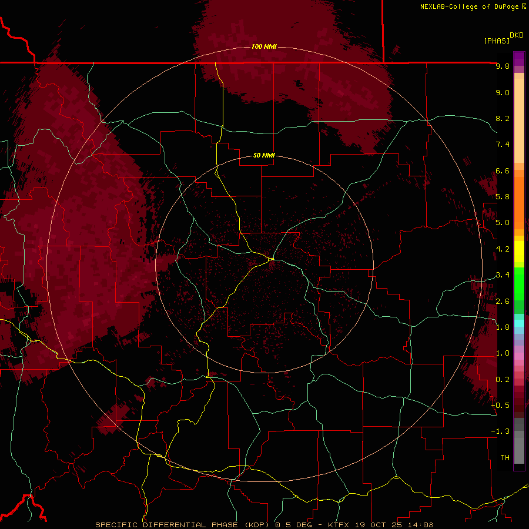Pick the yellow segment of the color scale
This screenshot has width=529, height=529.
519,252
